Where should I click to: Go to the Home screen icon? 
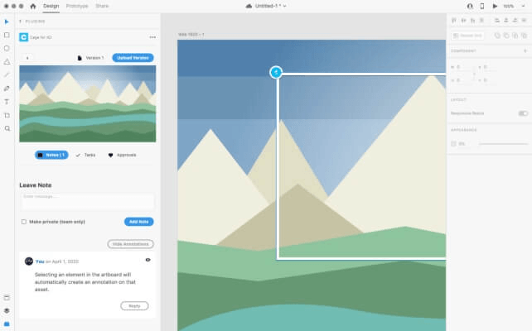click(x=33, y=6)
